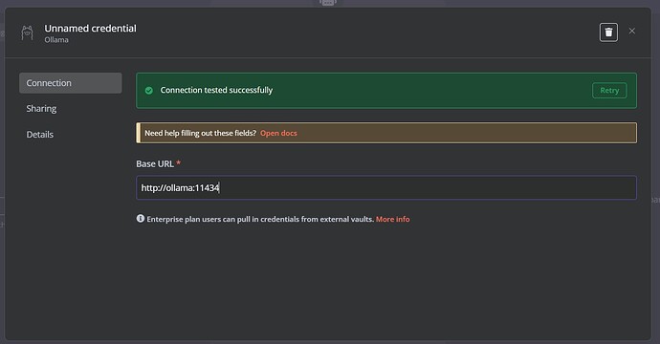Click the 'Ollama' credential type subtitle
The height and width of the screenshot is (344, 660).
(x=56, y=40)
